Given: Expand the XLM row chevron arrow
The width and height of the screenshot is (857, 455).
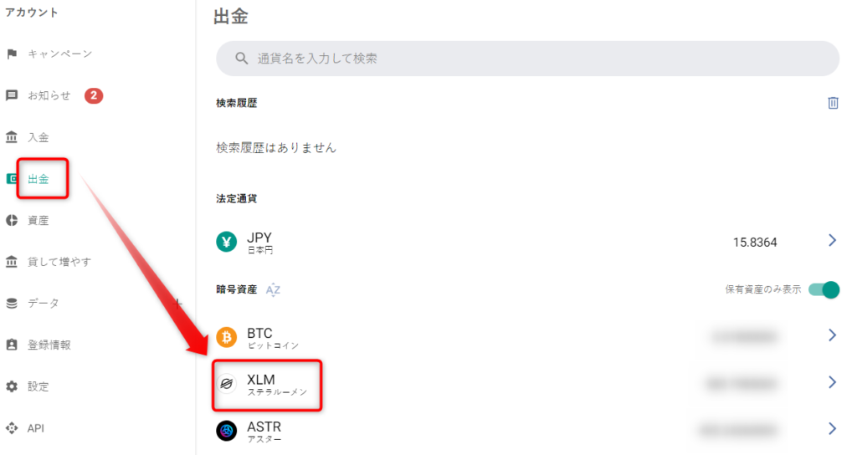Looking at the screenshot, I should tap(832, 381).
